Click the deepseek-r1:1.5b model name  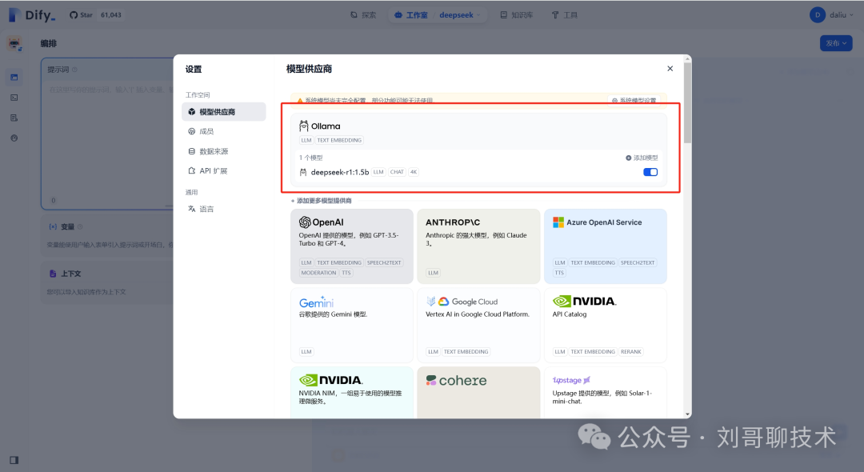pyautogui.click(x=339, y=172)
